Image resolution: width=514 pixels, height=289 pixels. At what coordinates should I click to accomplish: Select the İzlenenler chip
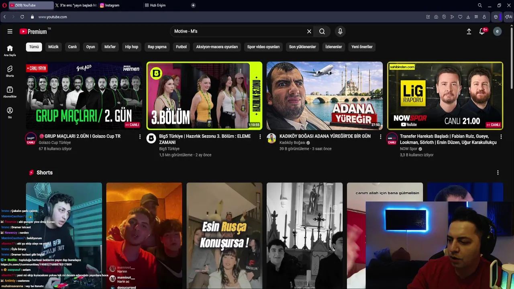334,47
